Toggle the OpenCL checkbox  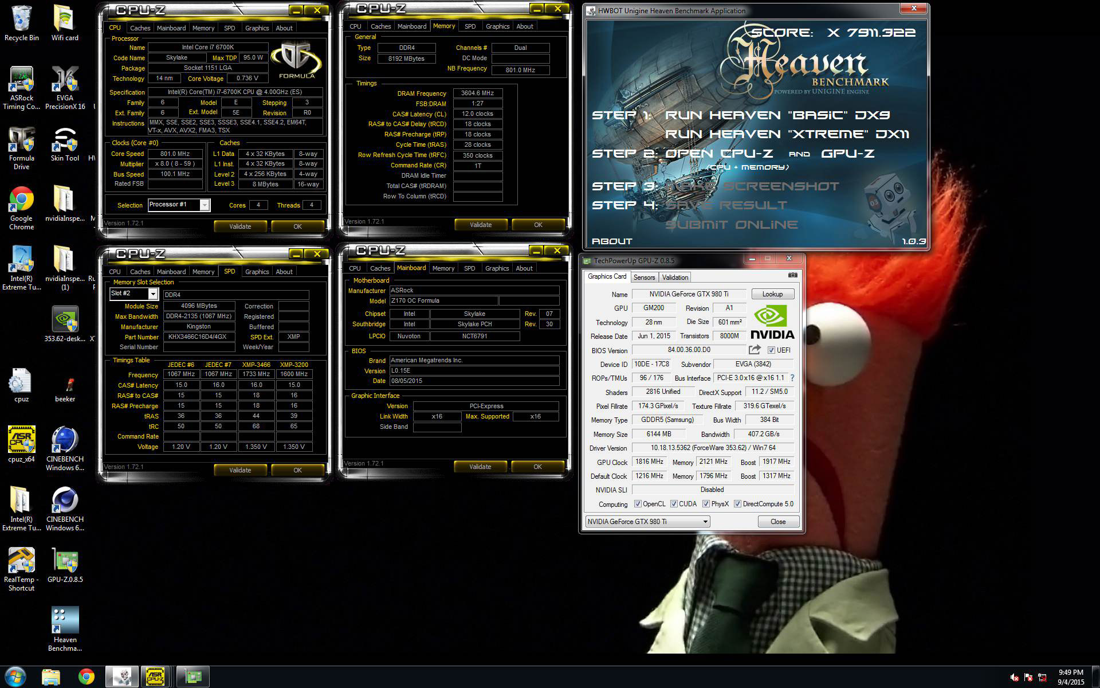638,504
